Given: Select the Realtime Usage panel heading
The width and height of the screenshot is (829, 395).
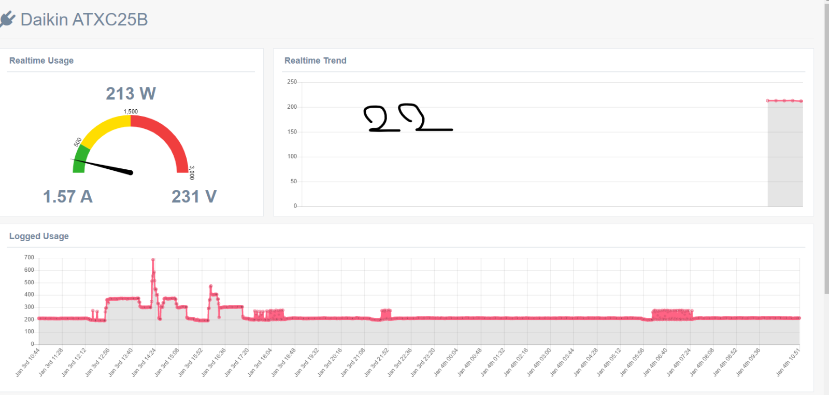Looking at the screenshot, I should (41, 61).
